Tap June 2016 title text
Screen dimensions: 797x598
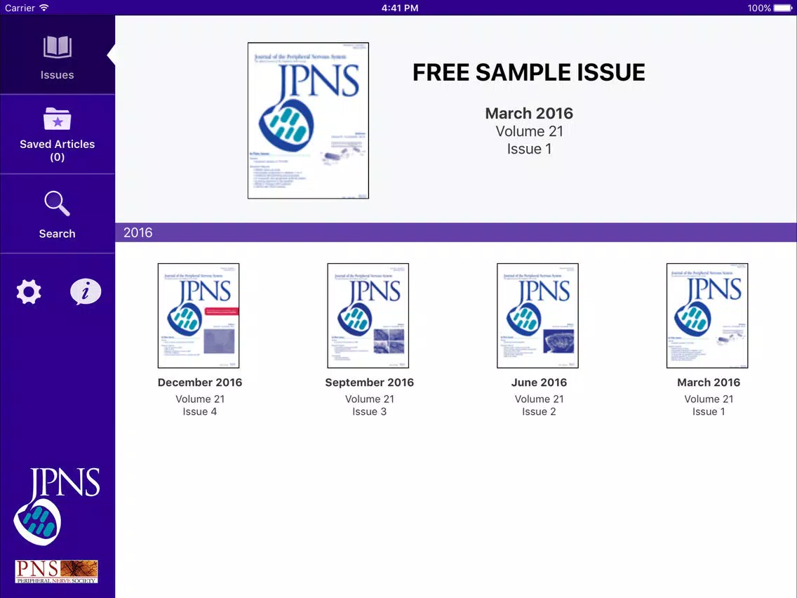[x=539, y=383]
